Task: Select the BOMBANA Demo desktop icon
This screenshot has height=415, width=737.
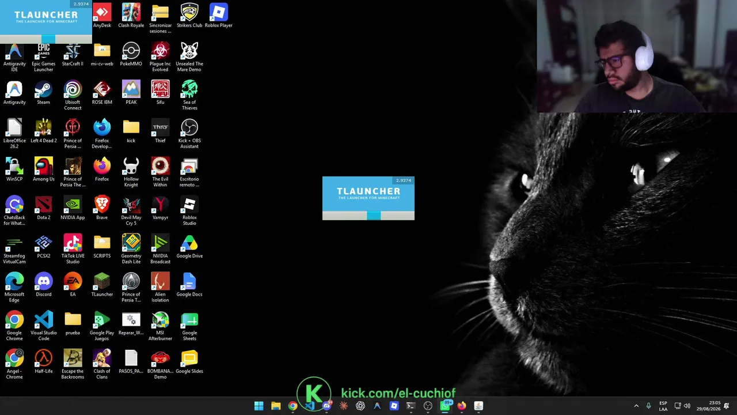Action: (160, 365)
